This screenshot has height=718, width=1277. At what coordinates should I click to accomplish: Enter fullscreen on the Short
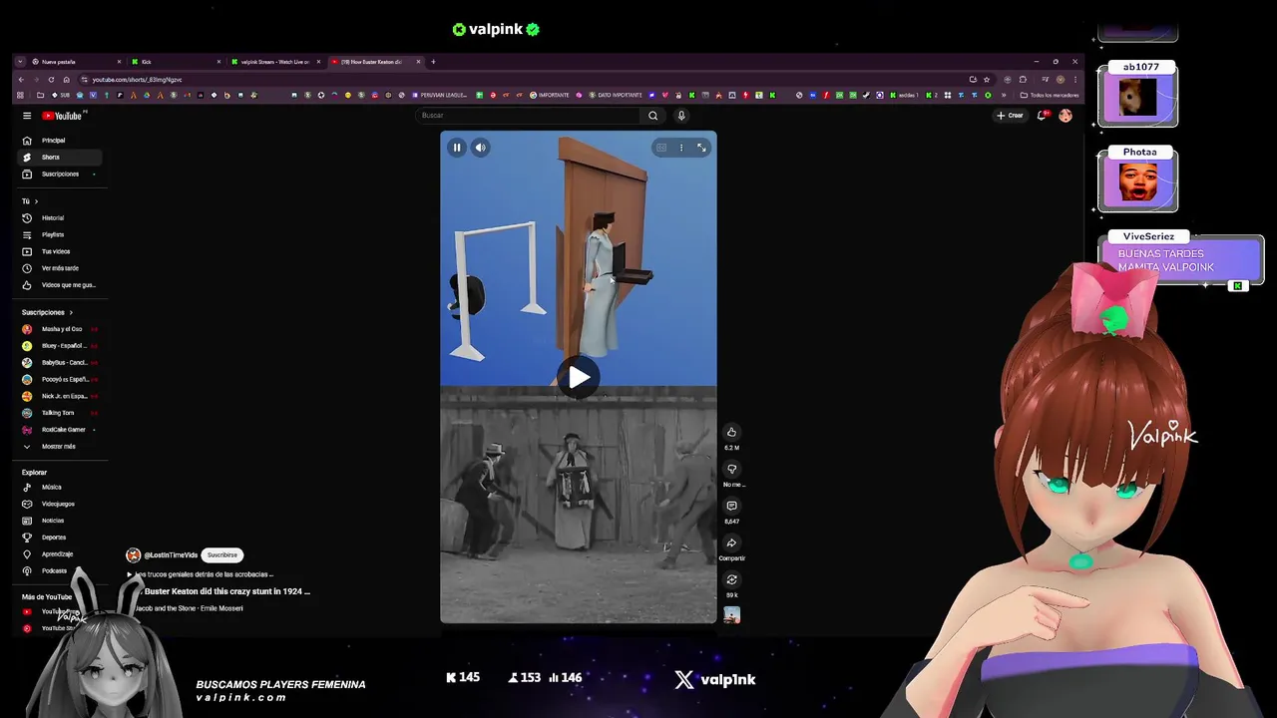pos(701,148)
